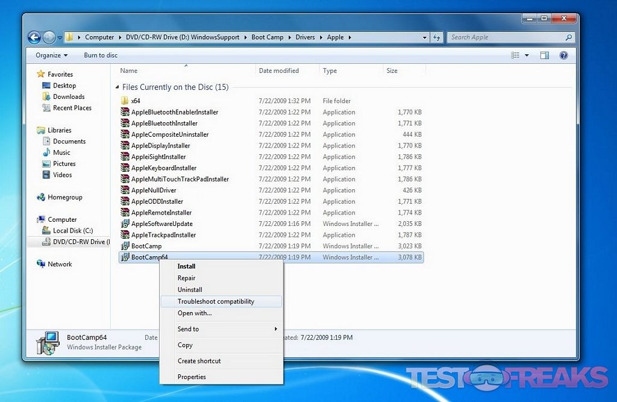
Task: Toggle the preview pane icon
Action: (544, 55)
